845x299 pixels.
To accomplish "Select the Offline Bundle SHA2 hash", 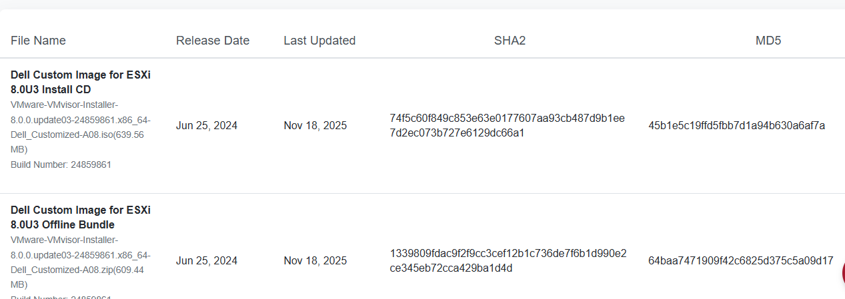I will (x=508, y=260).
